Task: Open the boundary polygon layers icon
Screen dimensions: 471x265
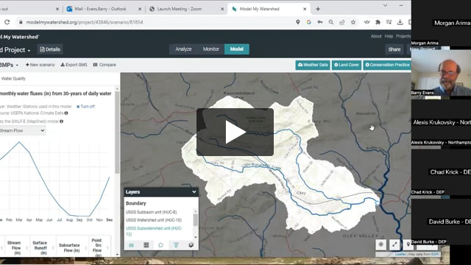Action: [x=161, y=245]
